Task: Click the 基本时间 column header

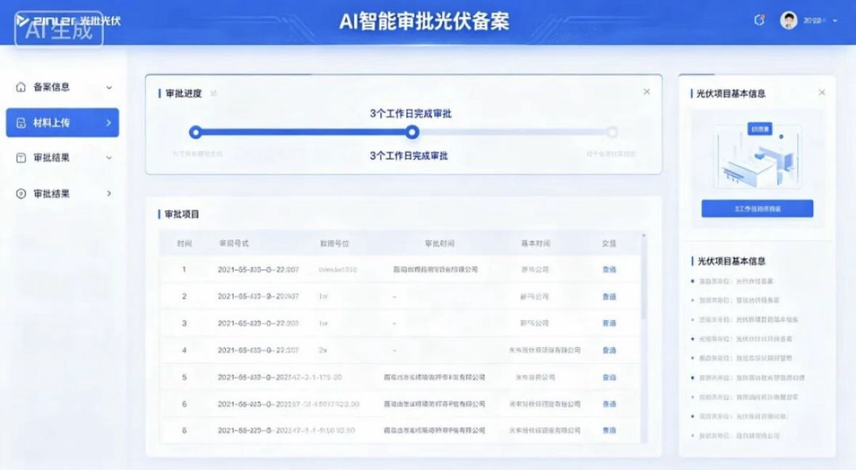Action: point(535,243)
